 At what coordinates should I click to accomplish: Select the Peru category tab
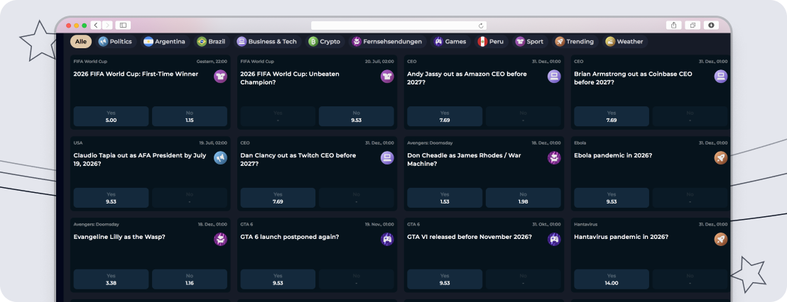(x=492, y=42)
